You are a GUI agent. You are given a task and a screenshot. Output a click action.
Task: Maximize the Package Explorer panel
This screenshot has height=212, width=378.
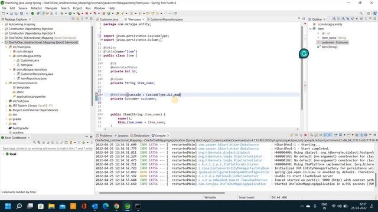pyautogui.click(x=91, y=19)
